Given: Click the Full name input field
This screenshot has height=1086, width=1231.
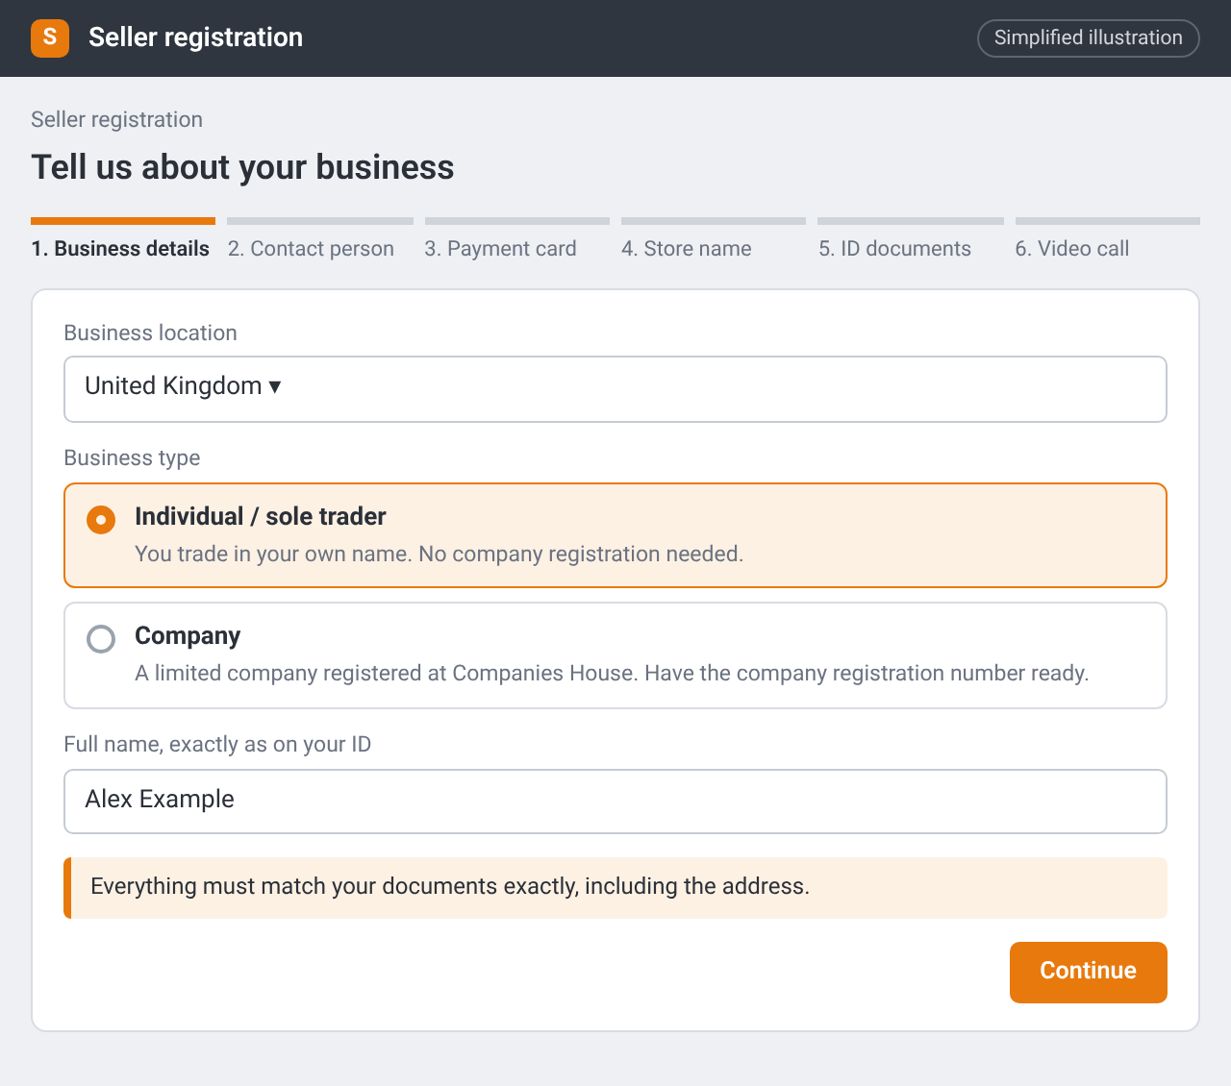Looking at the screenshot, I should [x=615, y=802].
